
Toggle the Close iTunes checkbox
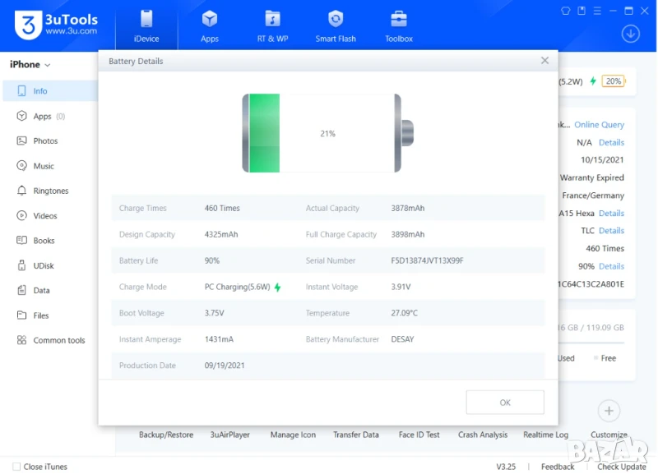16,467
